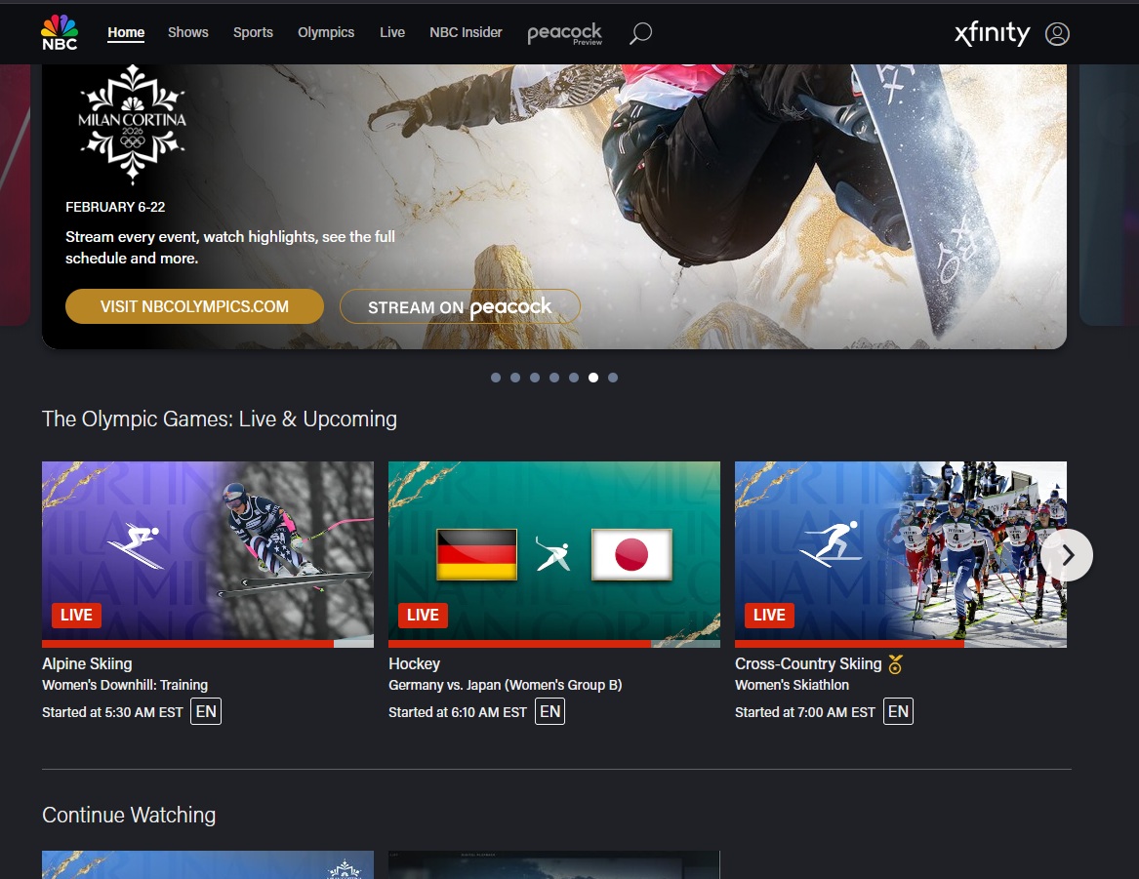Click the NBC peacock logo
The width and height of the screenshot is (1139, 879).
point(60,32)
